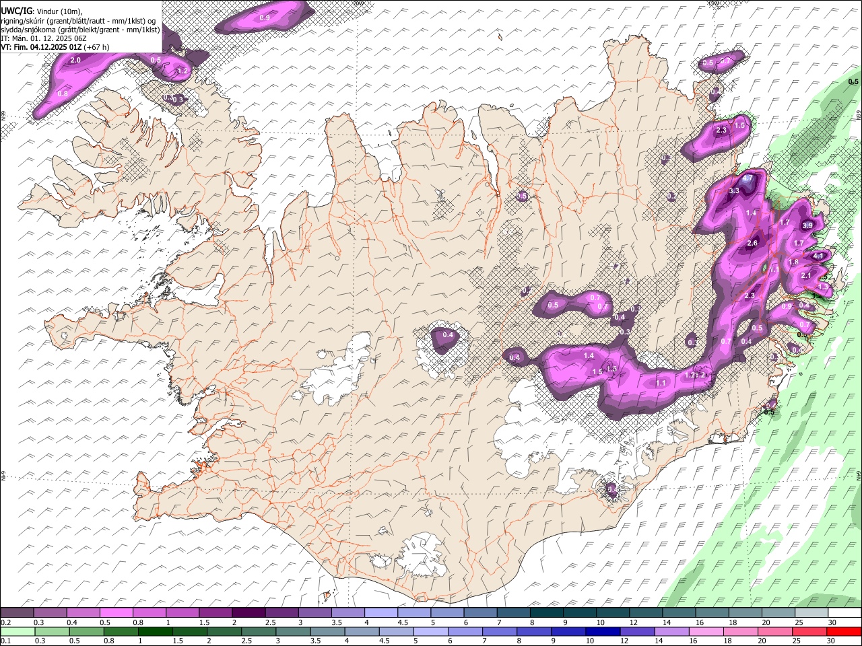Select the dark purple swatch between 2 and 2.5, upper scale
Viewport: 862px width, 646px height.
tap(248, 613)
